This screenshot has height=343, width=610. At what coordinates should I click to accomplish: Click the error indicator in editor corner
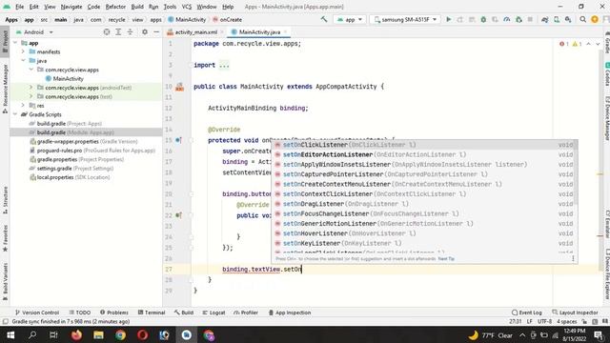point(564,44)
